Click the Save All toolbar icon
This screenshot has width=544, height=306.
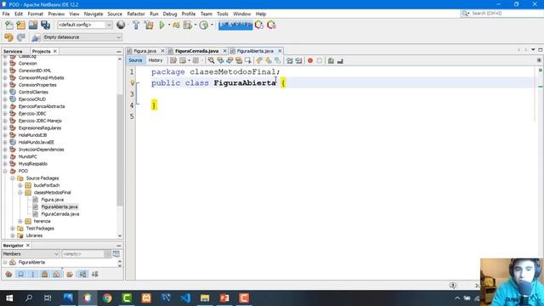[x=45, y=25]
